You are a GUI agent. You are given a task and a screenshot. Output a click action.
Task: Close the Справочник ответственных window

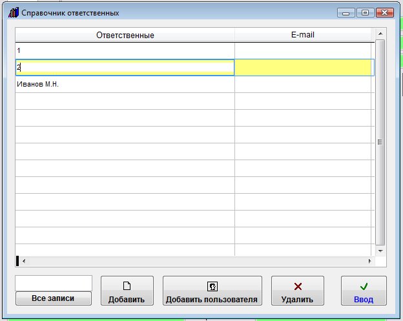[385, 13]
